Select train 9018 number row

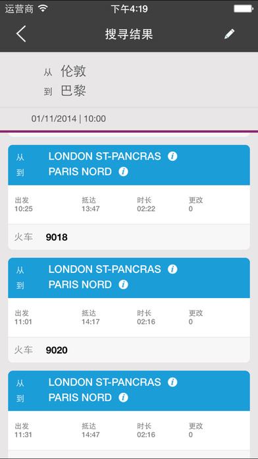pyautogui.click(x=129, y=237)
